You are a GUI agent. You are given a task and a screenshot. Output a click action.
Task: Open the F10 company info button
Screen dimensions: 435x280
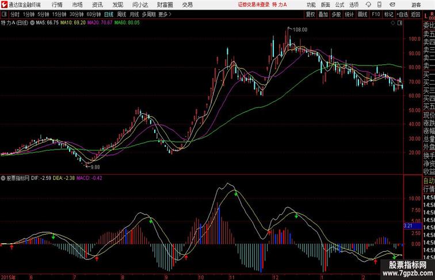click(x=376, y=14)
